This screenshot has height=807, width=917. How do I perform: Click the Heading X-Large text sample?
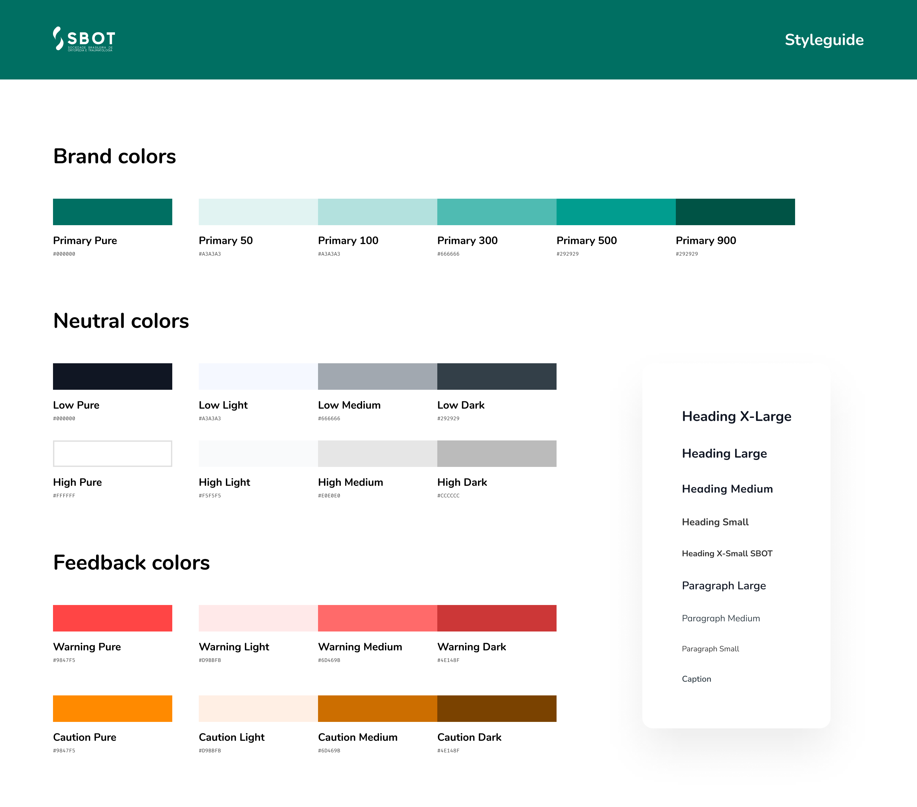point(736,417)
